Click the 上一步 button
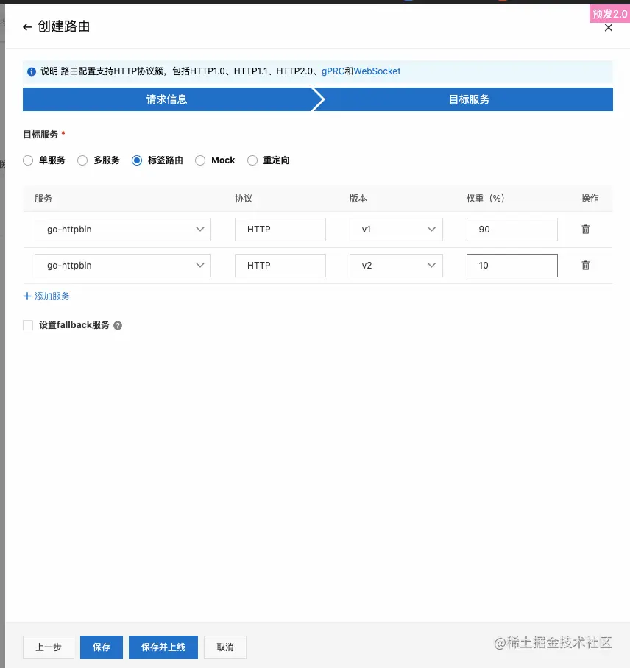Image resolution: width=630 pixels, height=668 pixels. click(49, 647)
